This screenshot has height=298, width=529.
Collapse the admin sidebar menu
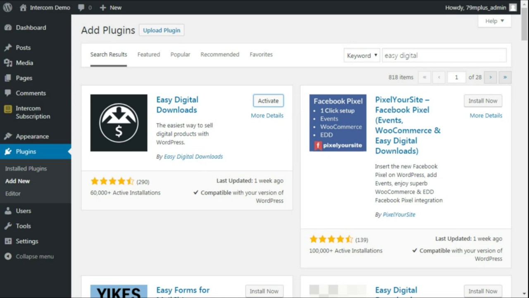29,257
